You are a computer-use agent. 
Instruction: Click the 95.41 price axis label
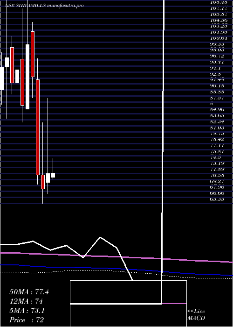(218, 62)
